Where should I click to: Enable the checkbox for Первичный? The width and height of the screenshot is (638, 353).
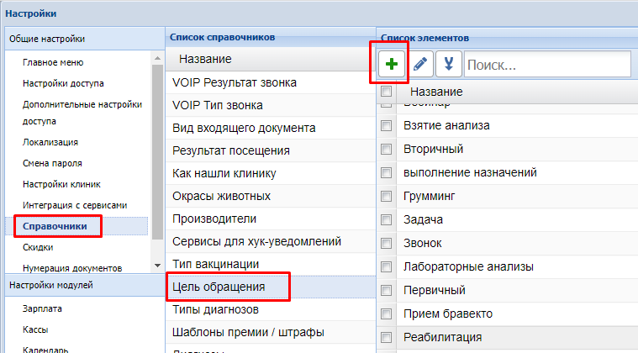click(387, 290)
